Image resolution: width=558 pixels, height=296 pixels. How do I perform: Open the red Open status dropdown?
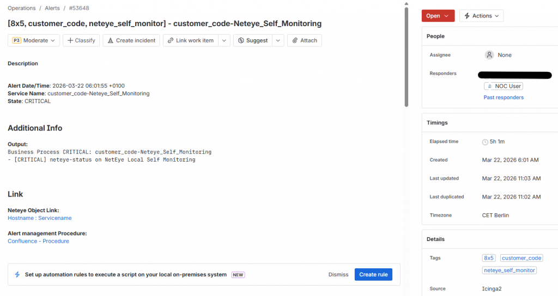point(438,16)
